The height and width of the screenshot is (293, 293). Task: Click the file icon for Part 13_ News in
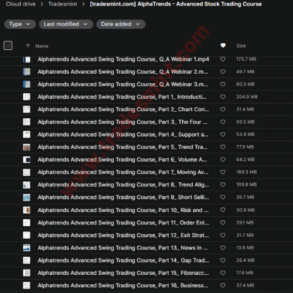click(x=26, y=248)
